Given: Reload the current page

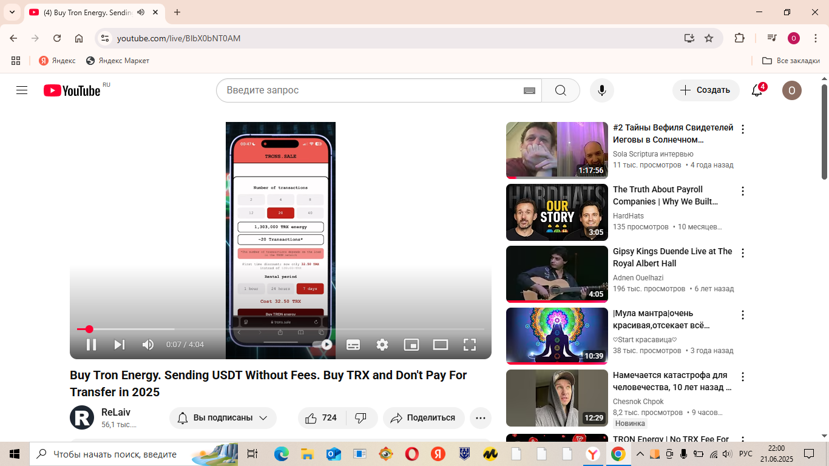Looking at the screenshot, I should coord(57,38).
